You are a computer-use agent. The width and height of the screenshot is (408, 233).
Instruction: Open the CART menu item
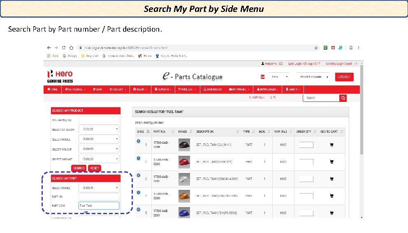pyautogui.click(x=97, y=89)
